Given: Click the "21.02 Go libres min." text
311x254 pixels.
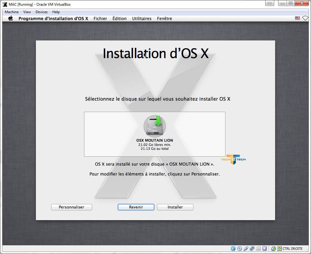Looking at the screenshot, I should pyautogui.click(x=155, y=145).
